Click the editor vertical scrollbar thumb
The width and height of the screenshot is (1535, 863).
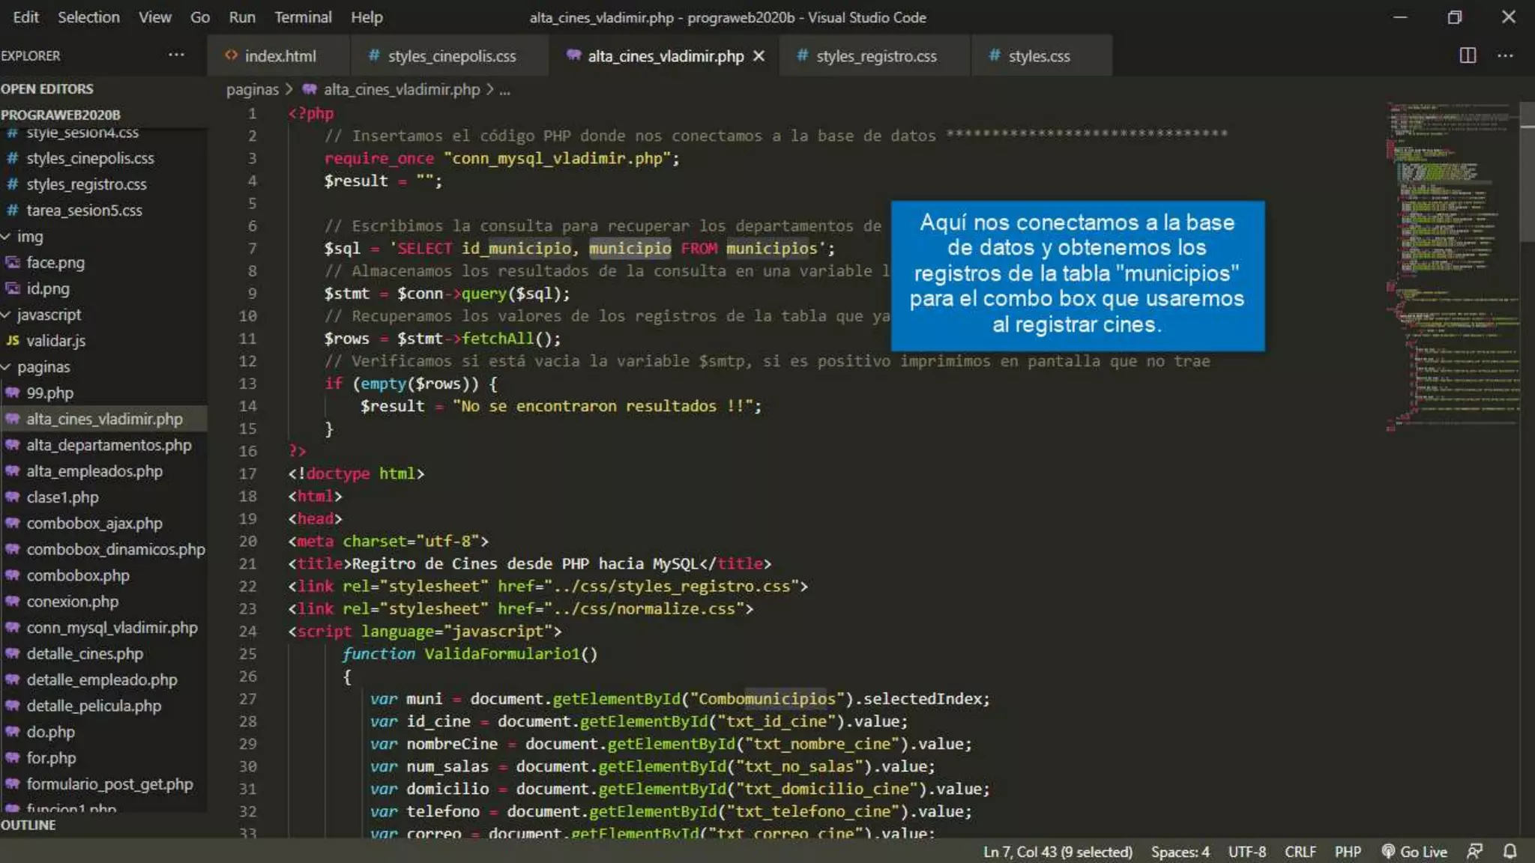click(x=1527, y=172)
